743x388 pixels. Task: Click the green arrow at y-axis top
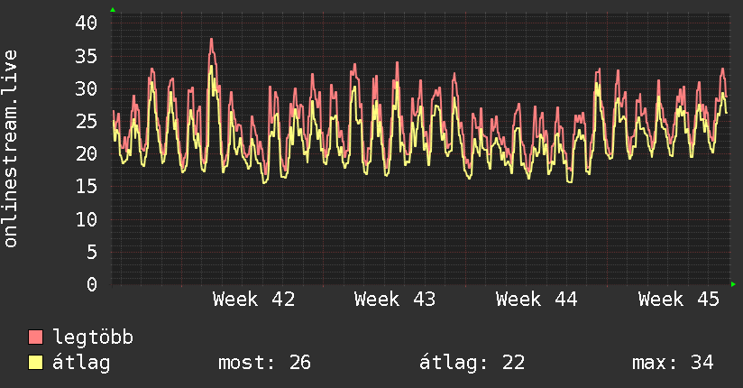click(113, 10)
